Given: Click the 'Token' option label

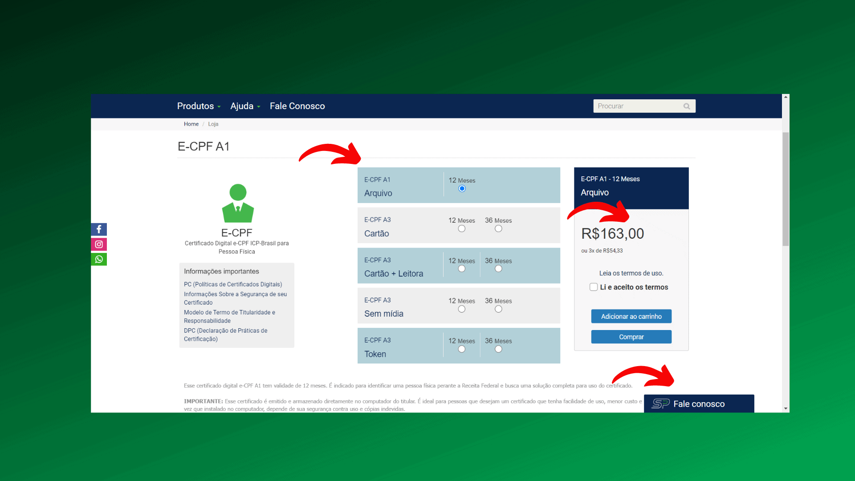Looking at the screenshot, I should tap(375, 355).
